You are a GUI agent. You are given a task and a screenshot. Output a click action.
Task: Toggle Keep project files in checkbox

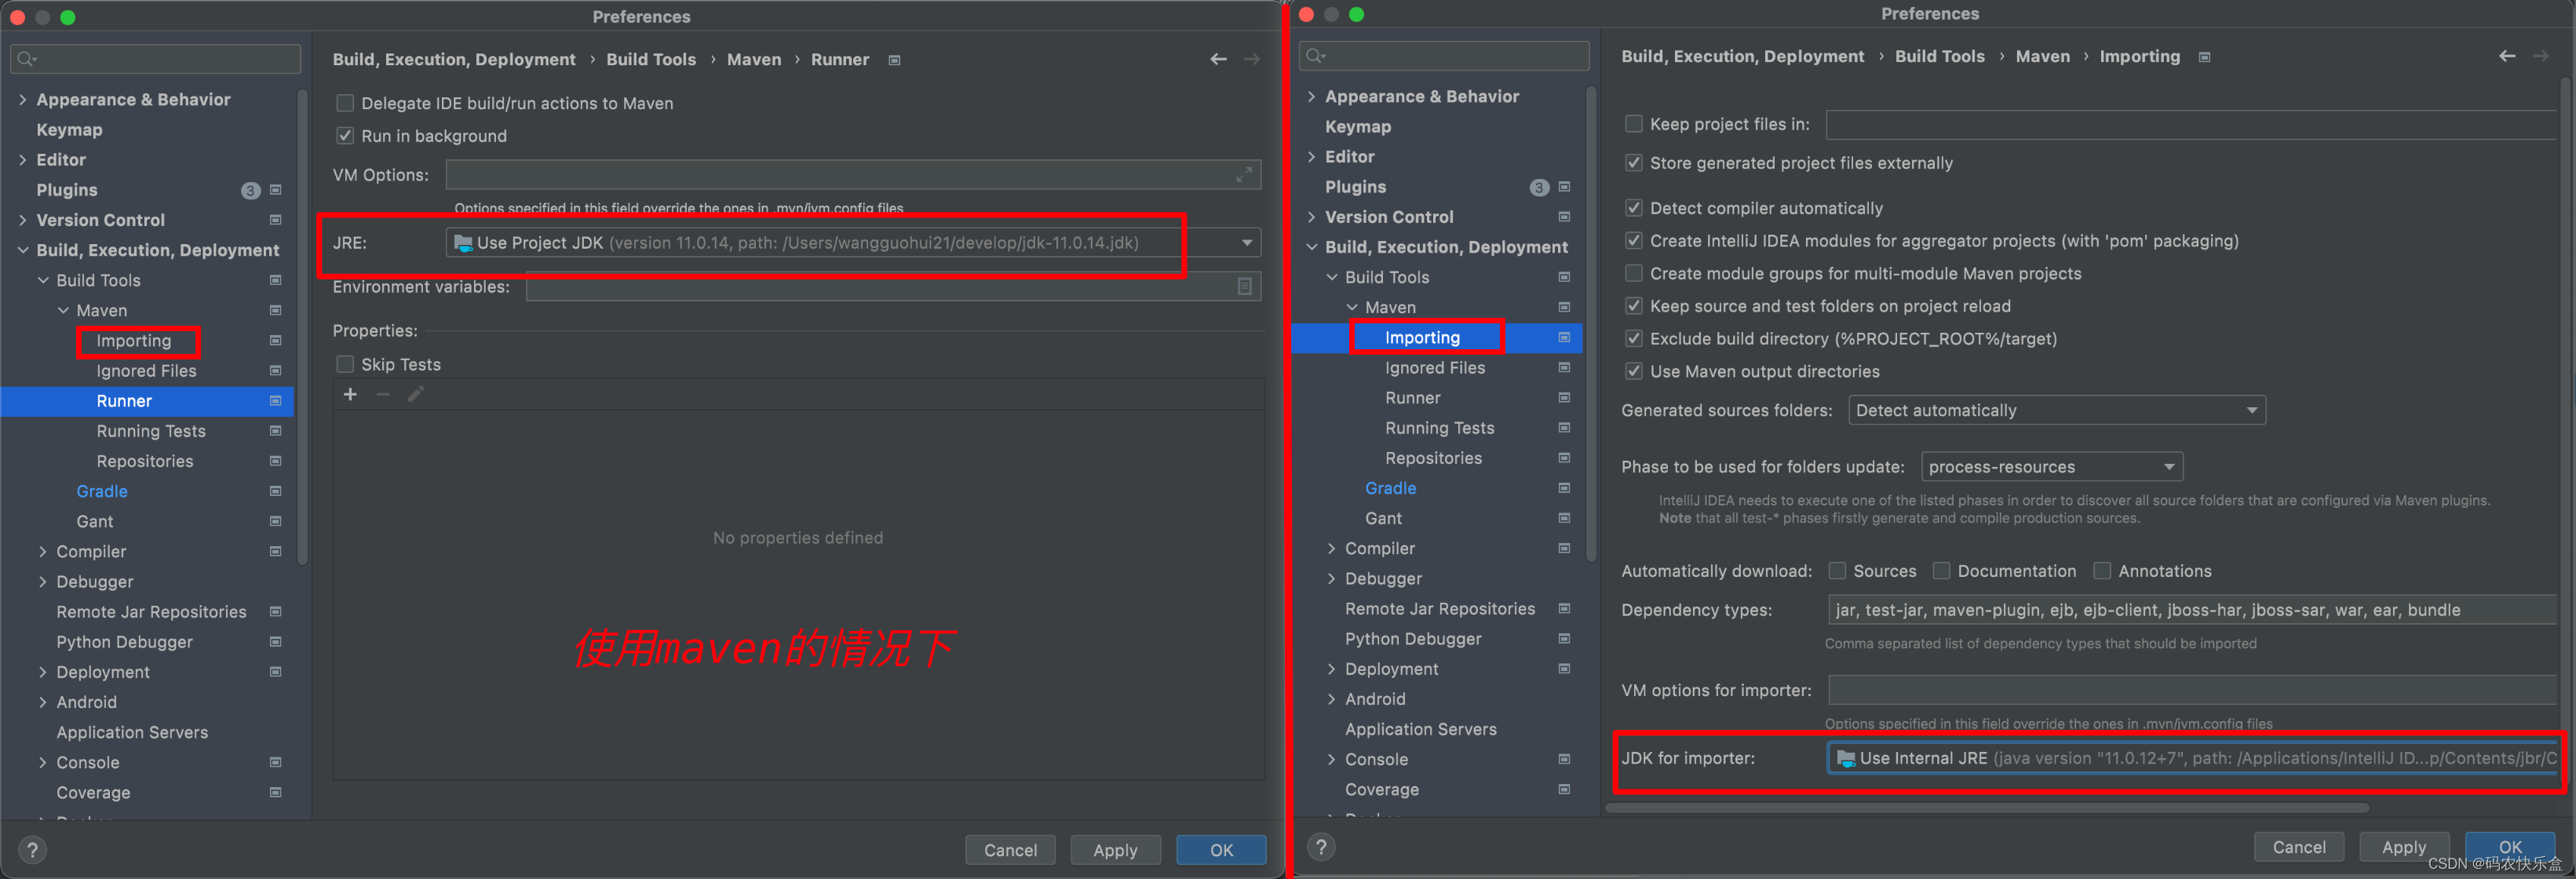point(1634,124)
